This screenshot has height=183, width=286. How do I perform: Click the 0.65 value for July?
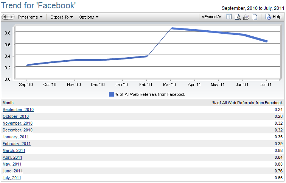(278, 178)
